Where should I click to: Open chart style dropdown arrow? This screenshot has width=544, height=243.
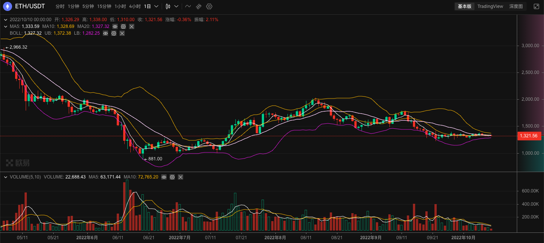click(x=176, y=6)
